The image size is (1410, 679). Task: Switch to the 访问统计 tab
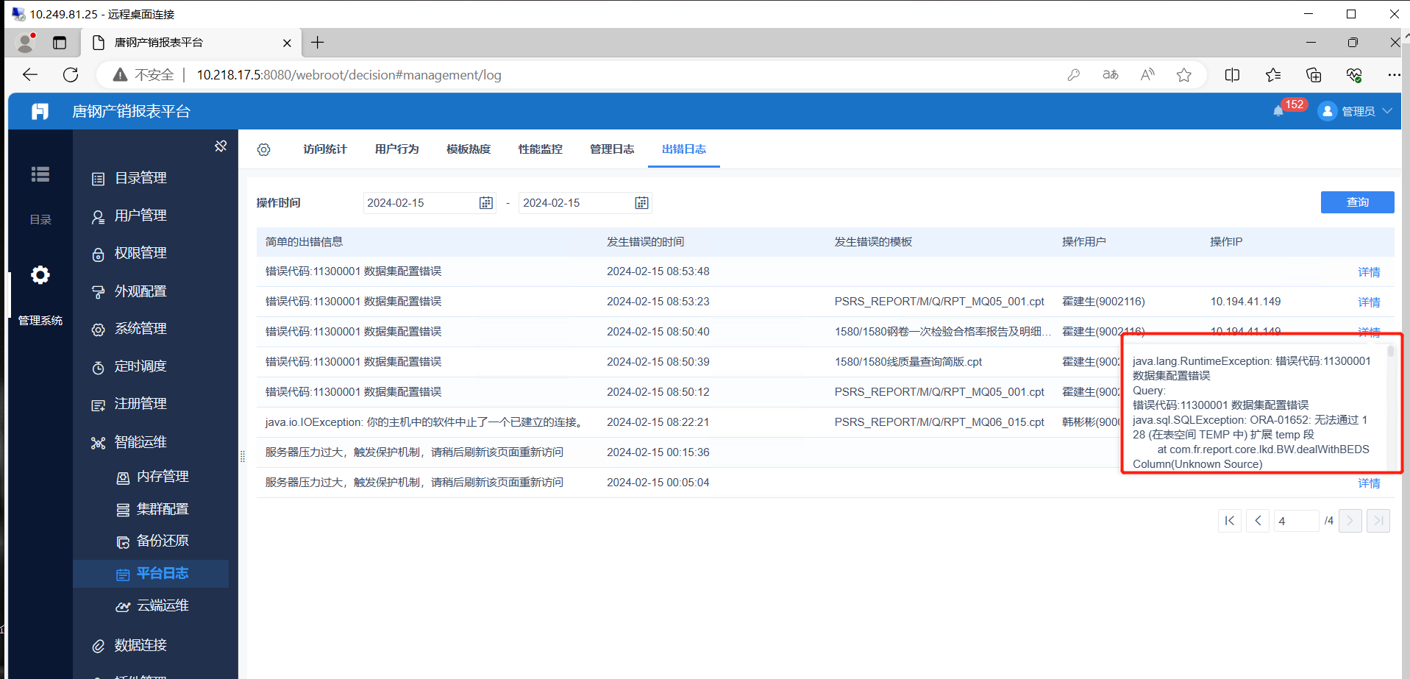click(x=325, y=149)
